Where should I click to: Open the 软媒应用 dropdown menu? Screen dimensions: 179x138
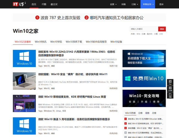point(148,4)
